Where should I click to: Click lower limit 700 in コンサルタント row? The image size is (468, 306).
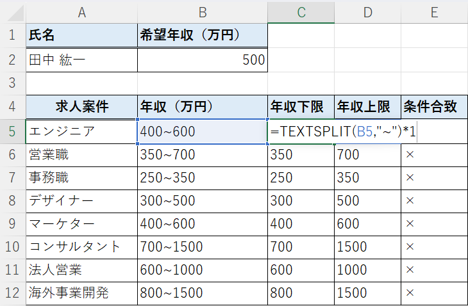coord(301,247)
